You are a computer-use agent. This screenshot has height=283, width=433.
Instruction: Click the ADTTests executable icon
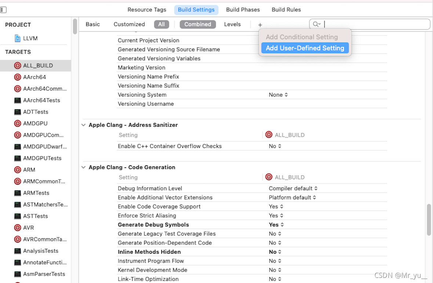[17, 112]
